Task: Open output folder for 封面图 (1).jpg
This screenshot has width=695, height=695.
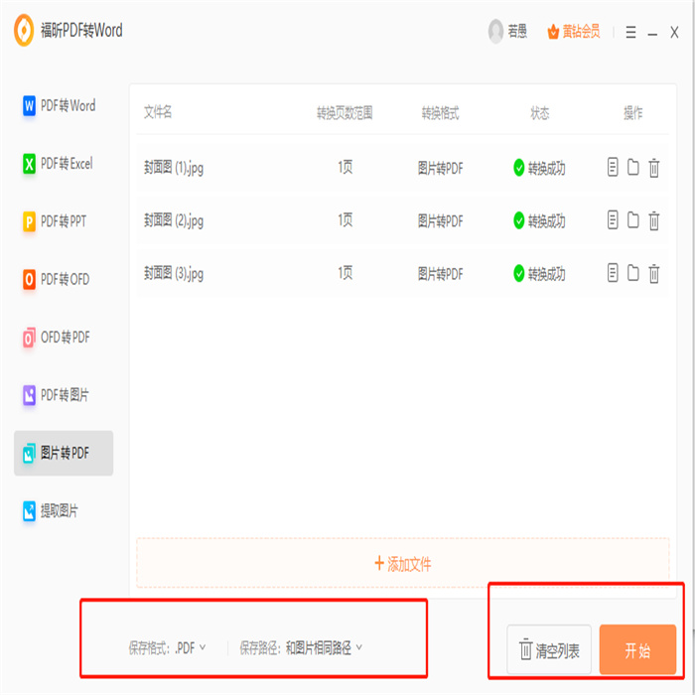Action: 632,168
